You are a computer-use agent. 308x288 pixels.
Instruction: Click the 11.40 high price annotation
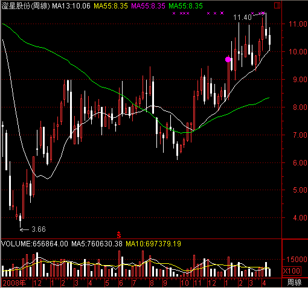(242, 18)
